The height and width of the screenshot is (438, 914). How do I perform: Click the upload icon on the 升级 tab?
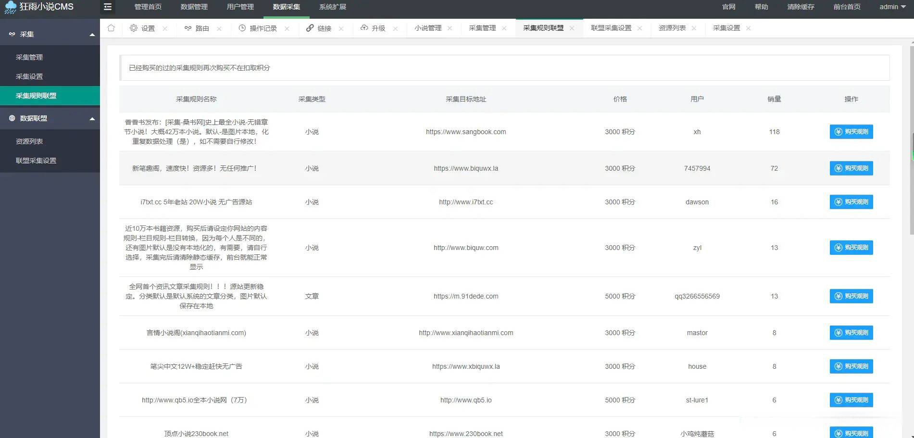click(x=364, y=28)
